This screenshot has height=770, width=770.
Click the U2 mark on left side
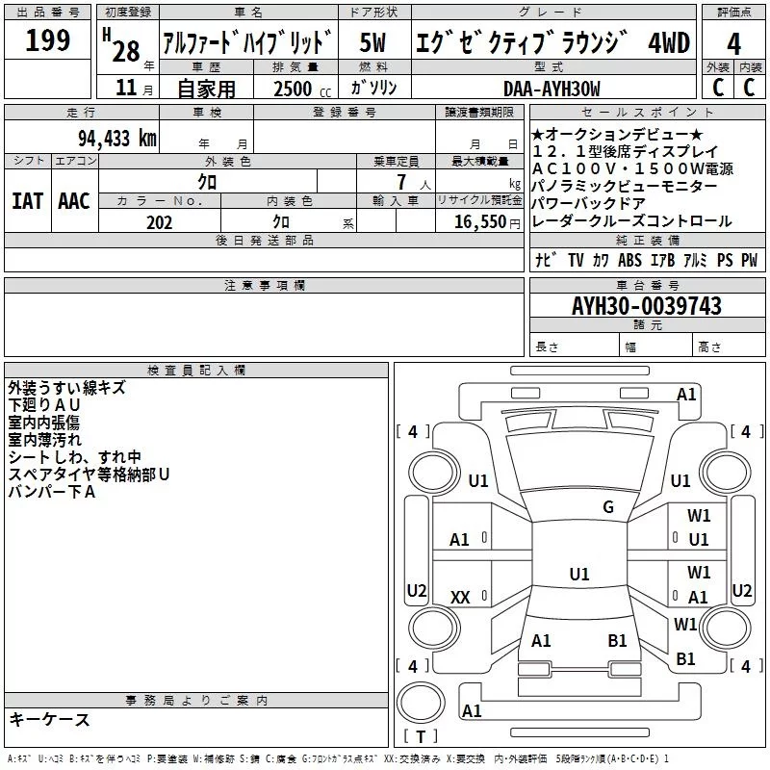pos(417,590)
